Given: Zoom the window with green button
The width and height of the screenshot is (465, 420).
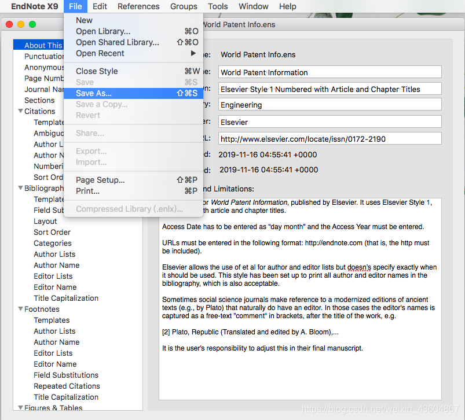Looking at the screenshot, I should tap(32, 24).
